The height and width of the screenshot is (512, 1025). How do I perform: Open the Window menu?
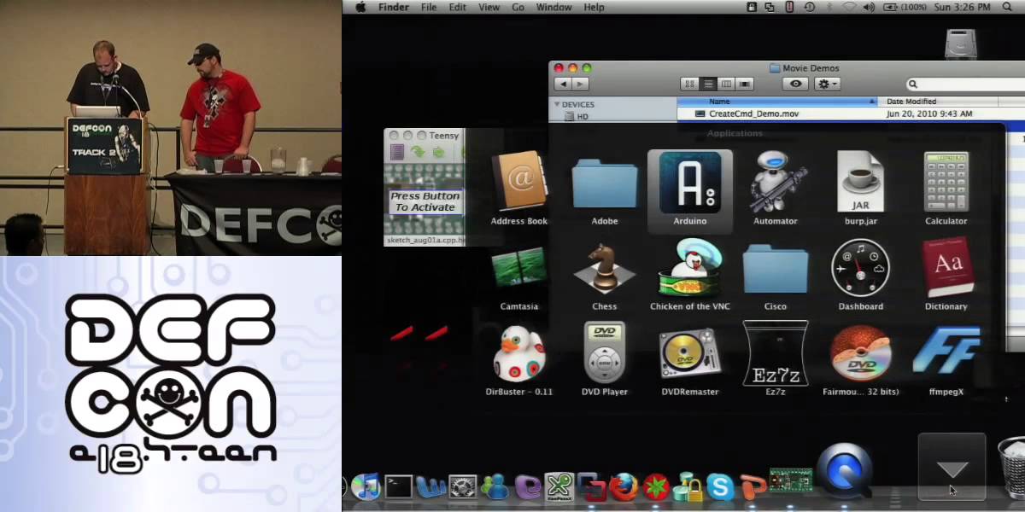click(553, 7)
